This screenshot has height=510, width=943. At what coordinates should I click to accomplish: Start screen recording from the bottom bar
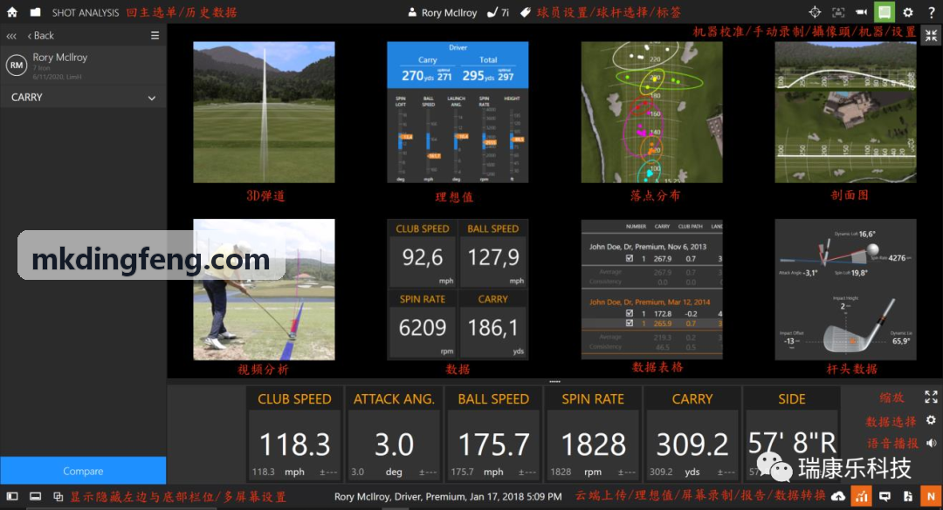pyautogui.click(x=884, y=497)
